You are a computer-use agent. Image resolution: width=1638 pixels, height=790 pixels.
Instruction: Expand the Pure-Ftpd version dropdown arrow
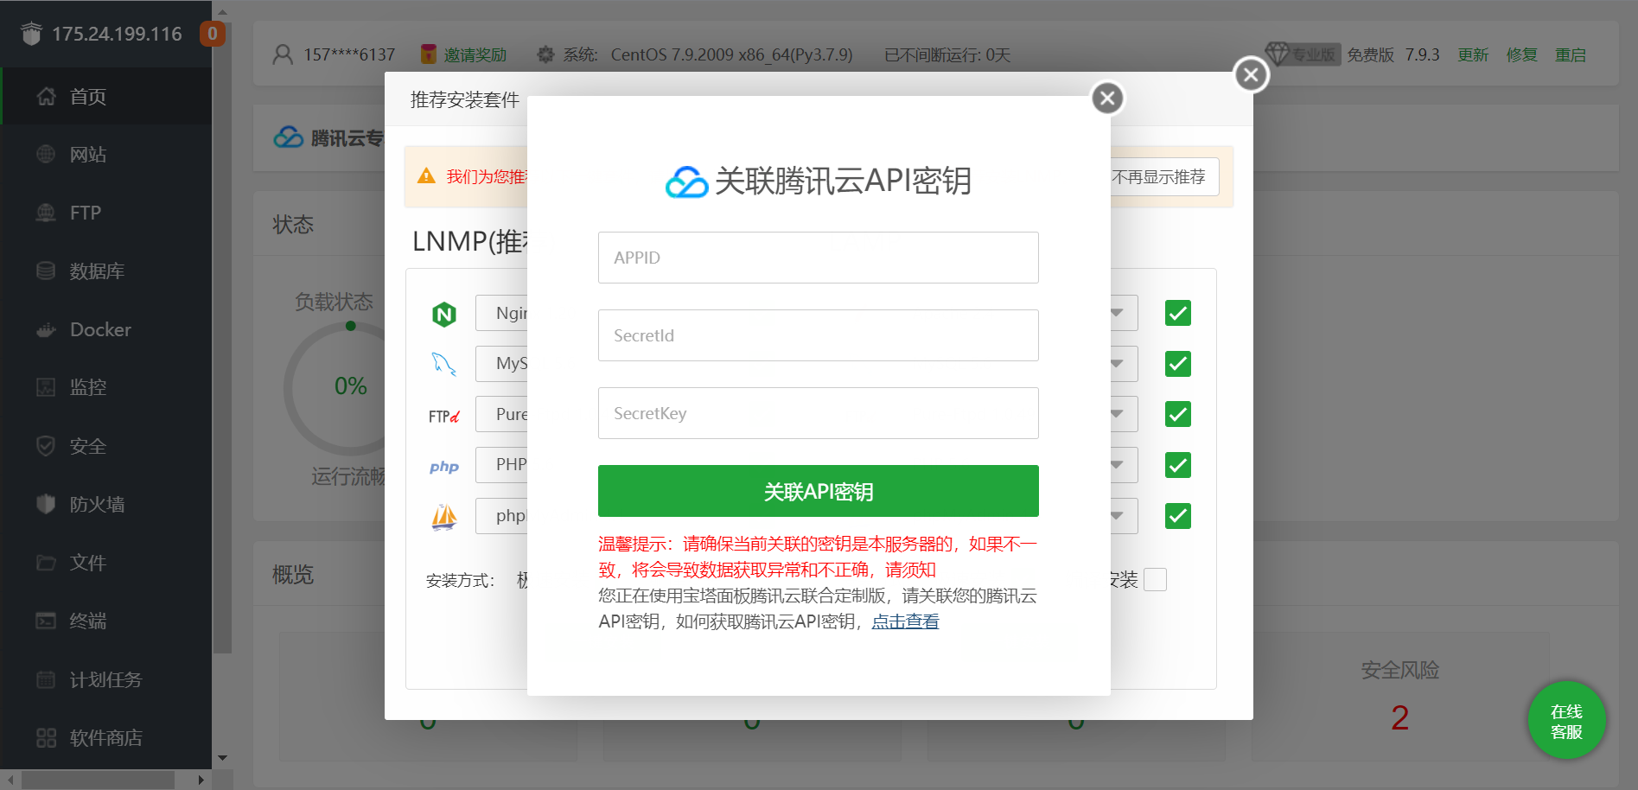pyautogui.click(x=1118, y=414)
